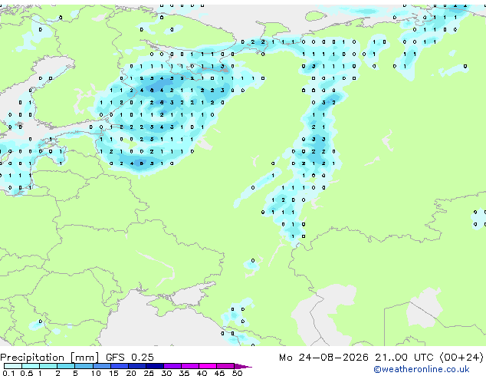Viewport: 486px width, 376px height.
Task: Click the "Mo 24-08-2026" date text
Action: (x=323, y=358)
